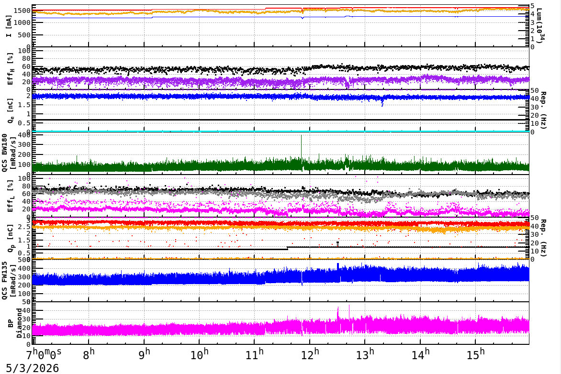Click the 'Eff_L [%]' axis label
Screen dimensions: 561x374
pos(10,196)
